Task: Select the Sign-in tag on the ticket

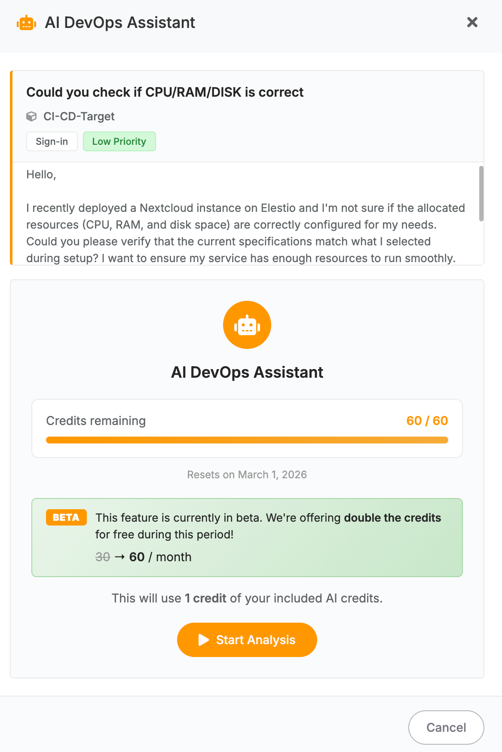Action: (52, 141)
